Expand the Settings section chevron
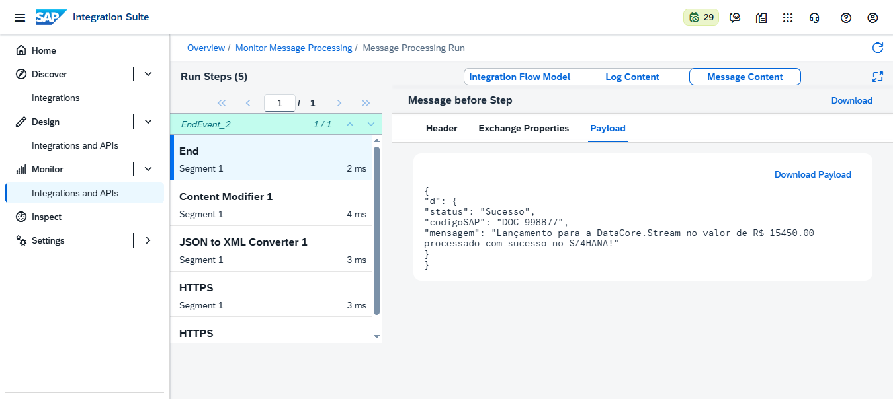Image resolution: width=893 pixels, height=399 pixels. (148, 240)
